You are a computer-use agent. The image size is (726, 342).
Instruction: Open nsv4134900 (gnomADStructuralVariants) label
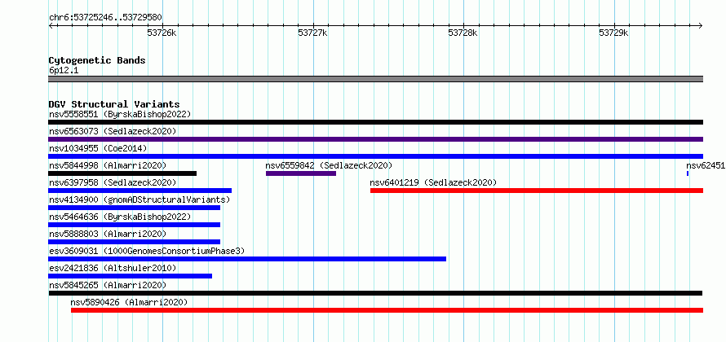[x=139, y=199]
